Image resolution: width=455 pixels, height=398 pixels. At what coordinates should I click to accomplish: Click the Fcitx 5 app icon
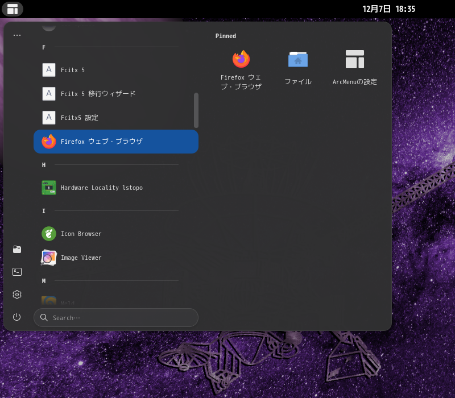49,70
